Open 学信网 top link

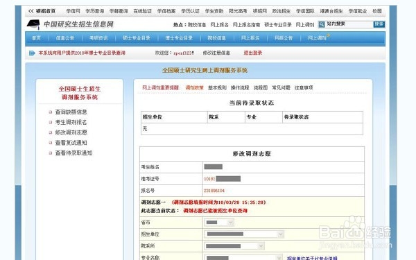(x=73, y=11)
